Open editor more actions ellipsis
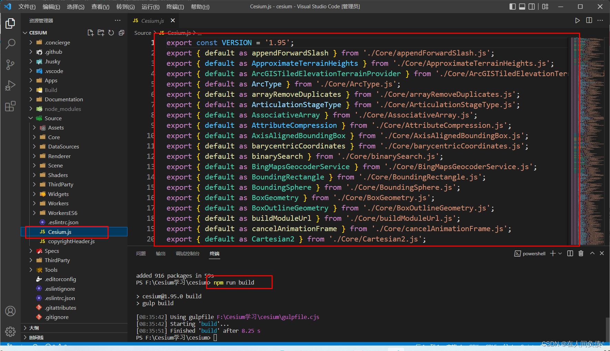610x351 pixels. (x=600, y=21)
